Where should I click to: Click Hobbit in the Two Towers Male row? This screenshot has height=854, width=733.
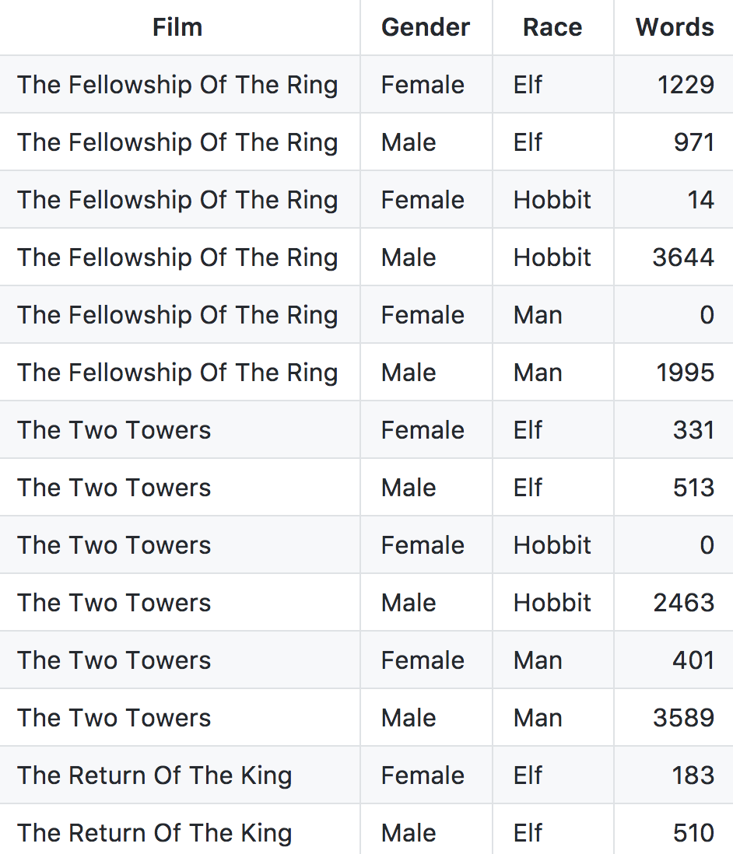552,603
